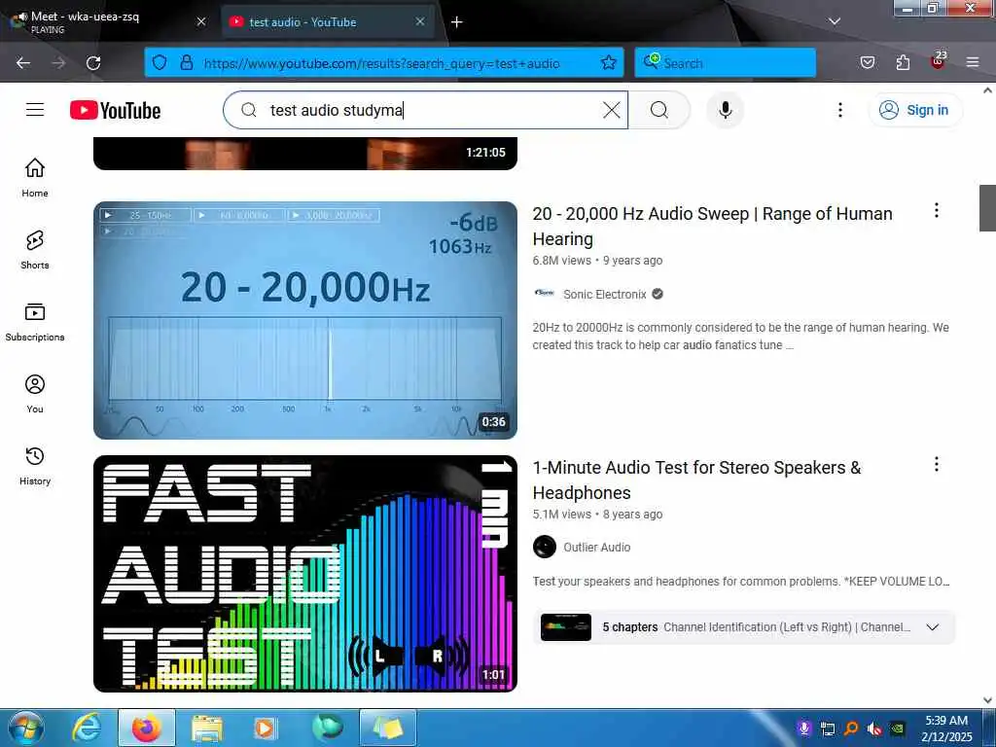Click the Firefox taskbar icon
This screenshot has width=996, height=747.
point(147,728)
